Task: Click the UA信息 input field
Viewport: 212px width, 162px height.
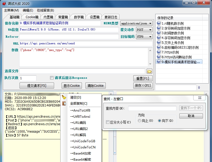Action: click(69, 30)
